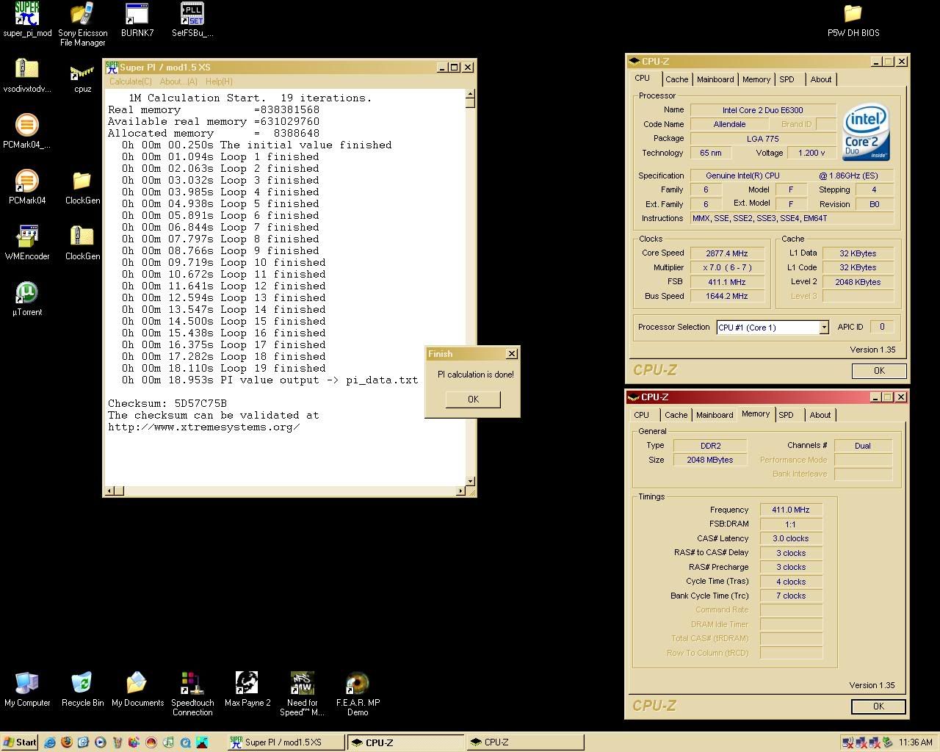940x752 pixels.
Task: Activate Super PI / mod1.5 XS taskbar button
Action: 286,742
